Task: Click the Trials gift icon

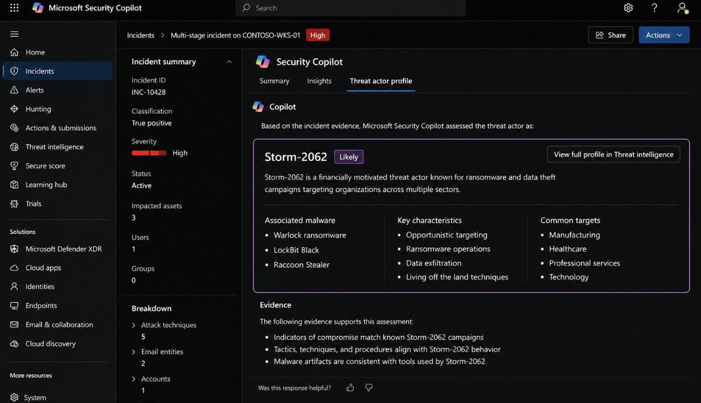Action: pyautogui.click(x=15, y=204)
